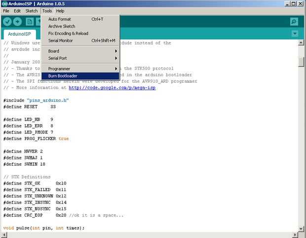Click the #define SWMIN 18 line
The image size is (306, 238).
tap(24, 164)
